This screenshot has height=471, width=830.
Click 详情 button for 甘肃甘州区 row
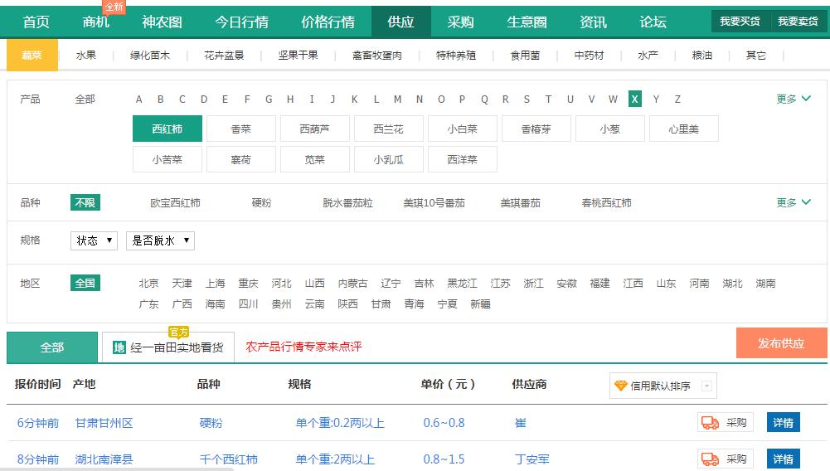pos(784,422)
